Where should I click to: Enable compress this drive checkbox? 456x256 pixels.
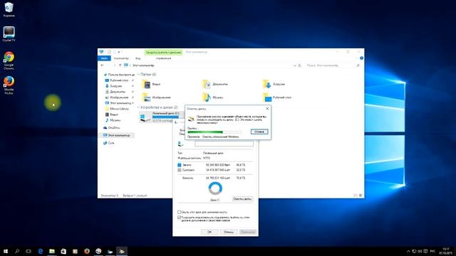pyautogui.click(x=179, y=212)
